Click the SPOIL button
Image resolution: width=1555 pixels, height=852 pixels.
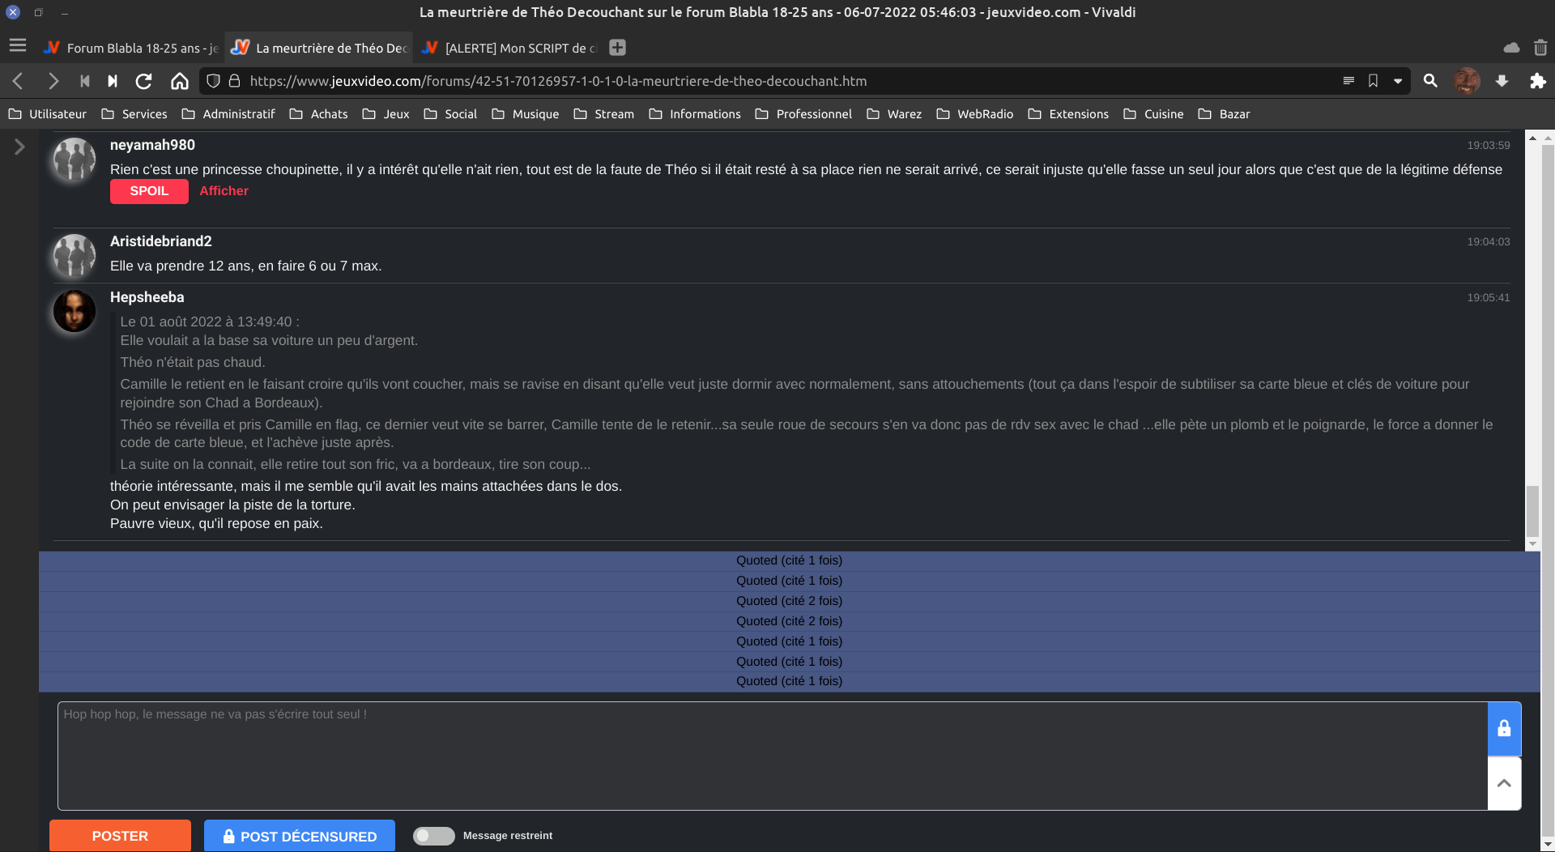coord(149,191)
